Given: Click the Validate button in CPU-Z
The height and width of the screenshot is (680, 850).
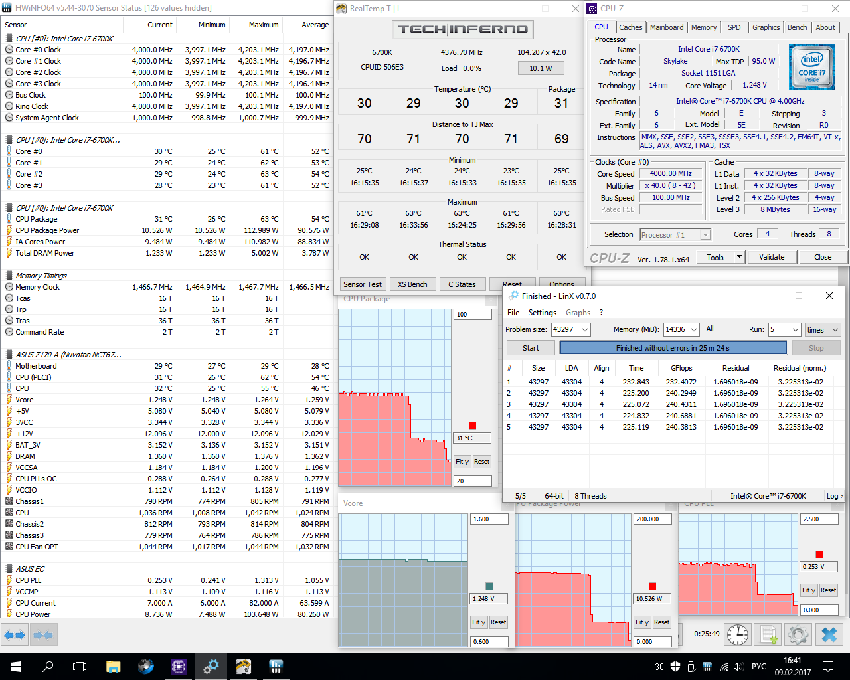Looking at the screenshot, I should (x=772, y=257).
